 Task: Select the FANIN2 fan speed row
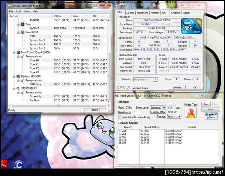pyautogui.click(x=57, y=28)
